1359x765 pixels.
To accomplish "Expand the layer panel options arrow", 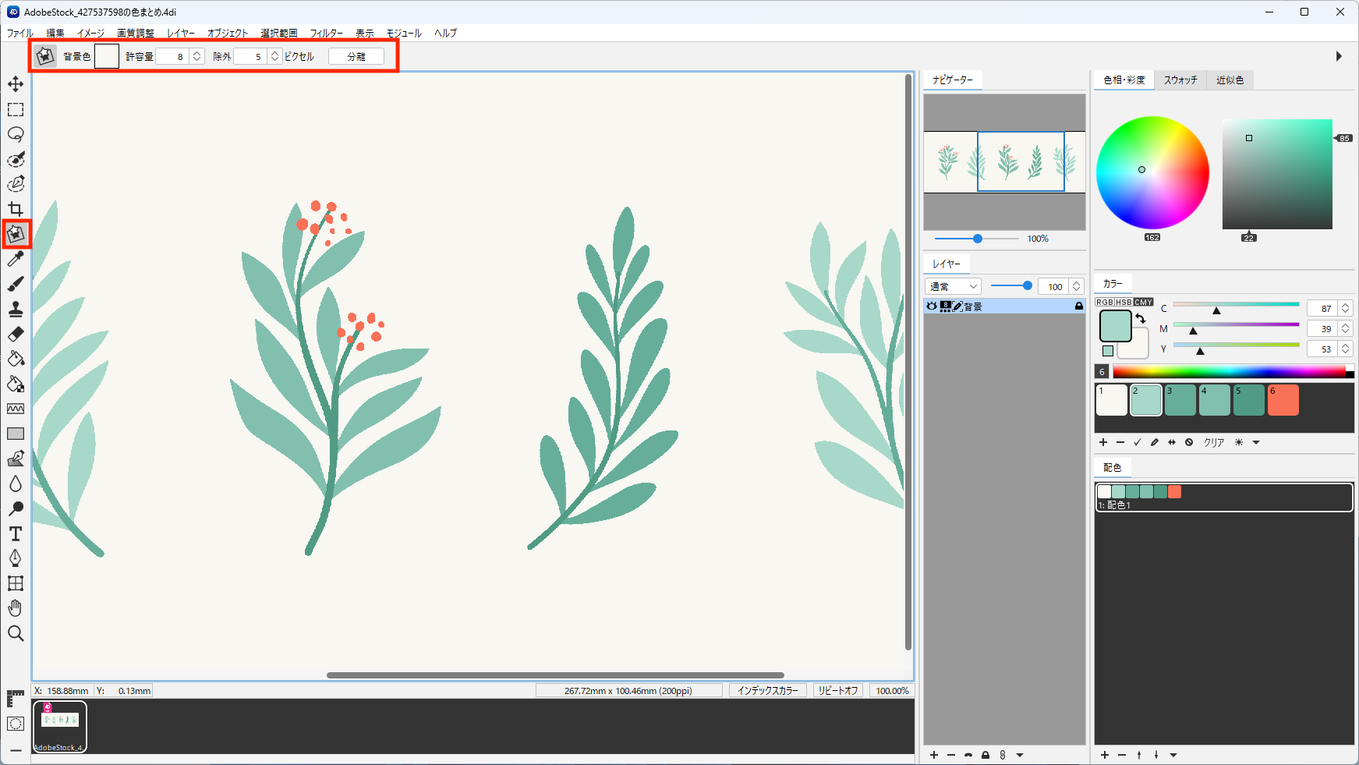I will (x=1020, y=755).
